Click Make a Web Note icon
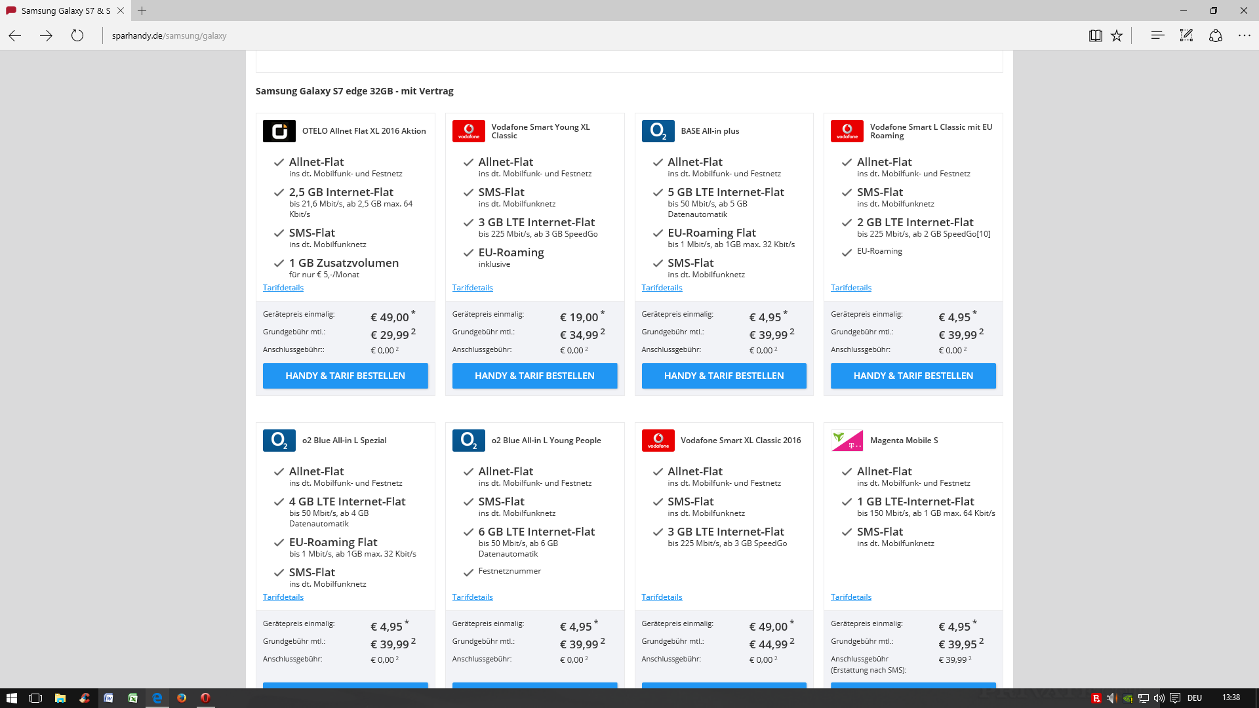Screen dimensions: 1259x708 coord(1186,35)
